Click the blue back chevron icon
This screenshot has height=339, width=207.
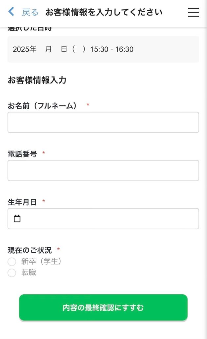click(11, 12)
